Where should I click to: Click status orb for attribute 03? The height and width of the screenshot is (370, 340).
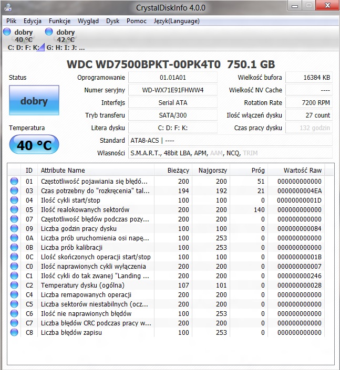[x=14, y=191]
